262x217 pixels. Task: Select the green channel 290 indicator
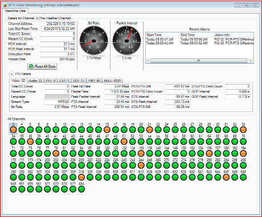pos(13,177)
